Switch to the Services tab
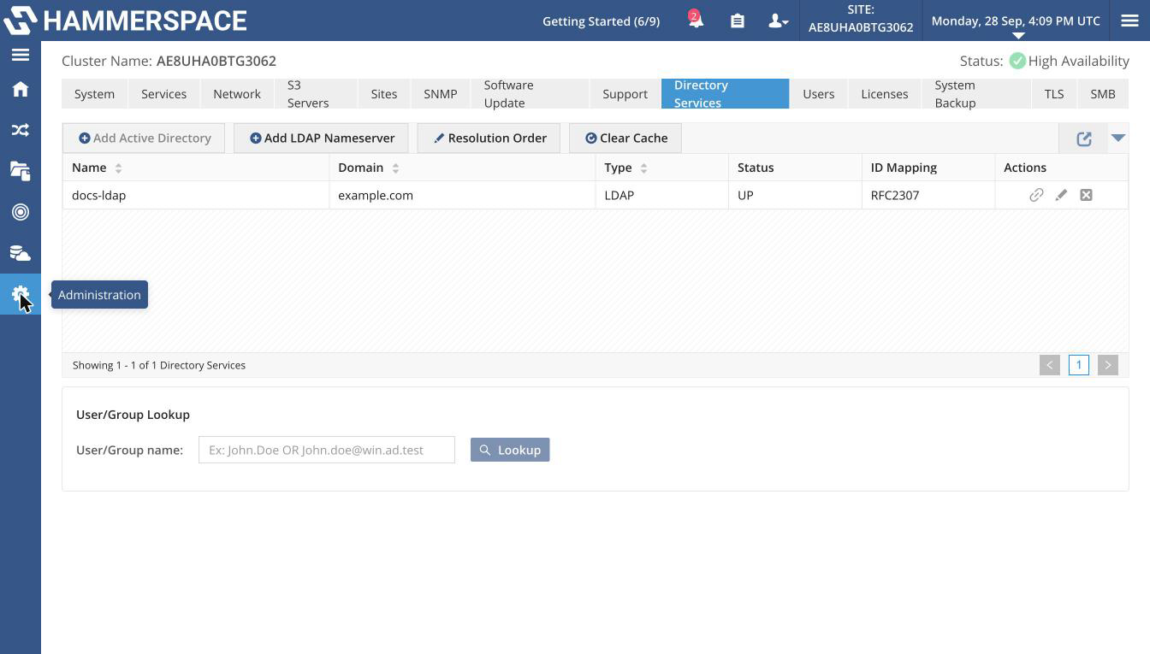This screenshot has width=1150, height=654. (163, 94)
